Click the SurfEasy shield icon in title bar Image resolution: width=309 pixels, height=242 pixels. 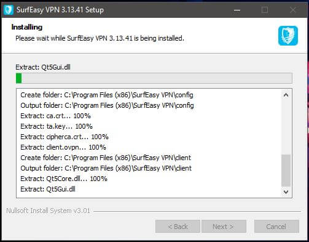(9, 10)
